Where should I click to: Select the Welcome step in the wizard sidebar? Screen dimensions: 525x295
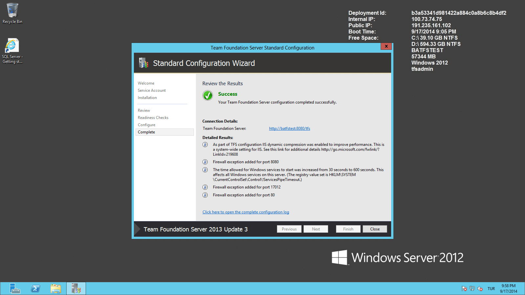[x=146, y=83]
